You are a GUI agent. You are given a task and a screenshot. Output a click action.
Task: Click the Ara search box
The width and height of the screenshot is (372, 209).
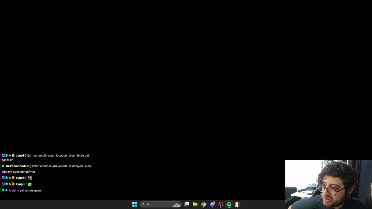(x=161, y=204)
